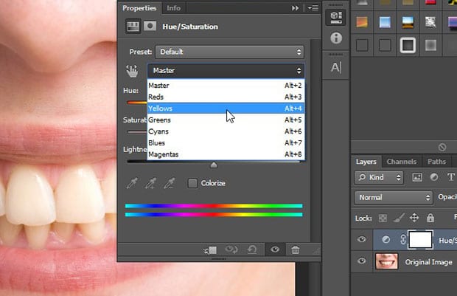
Task: Click the upper color spectrum bar
Action: pos(214,206)
